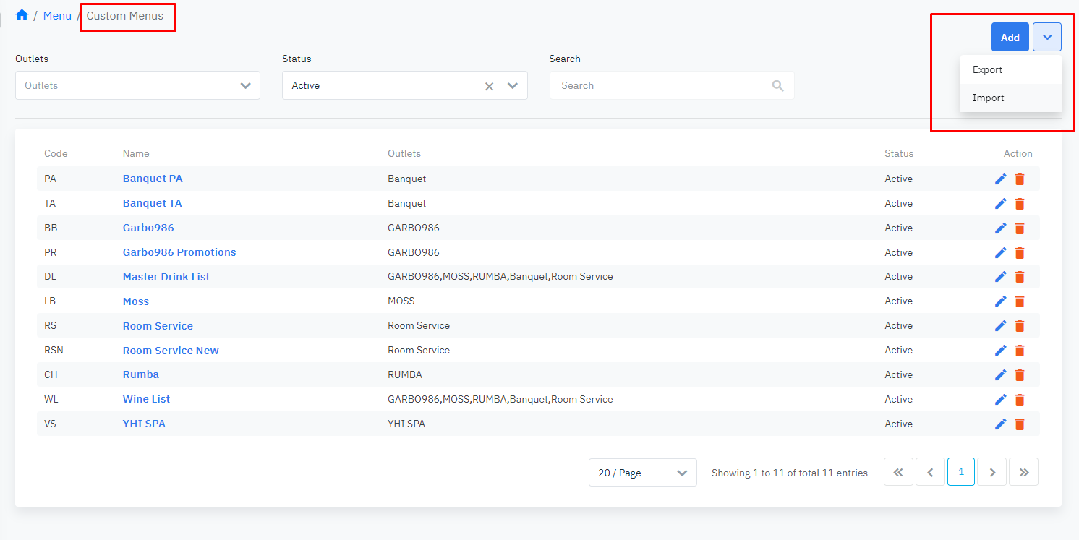Open the Garbo986 Promotions menu link
The width and height of the screenshot is (1079, 540).
(x=179, y=252)
